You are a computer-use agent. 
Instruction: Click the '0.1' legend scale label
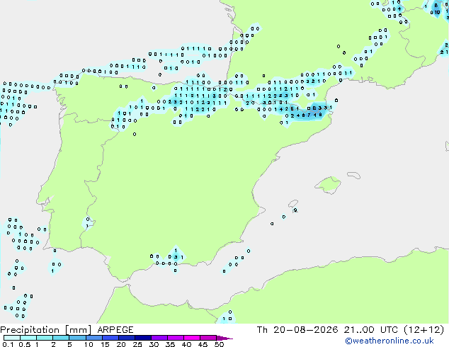click(8, 344)
